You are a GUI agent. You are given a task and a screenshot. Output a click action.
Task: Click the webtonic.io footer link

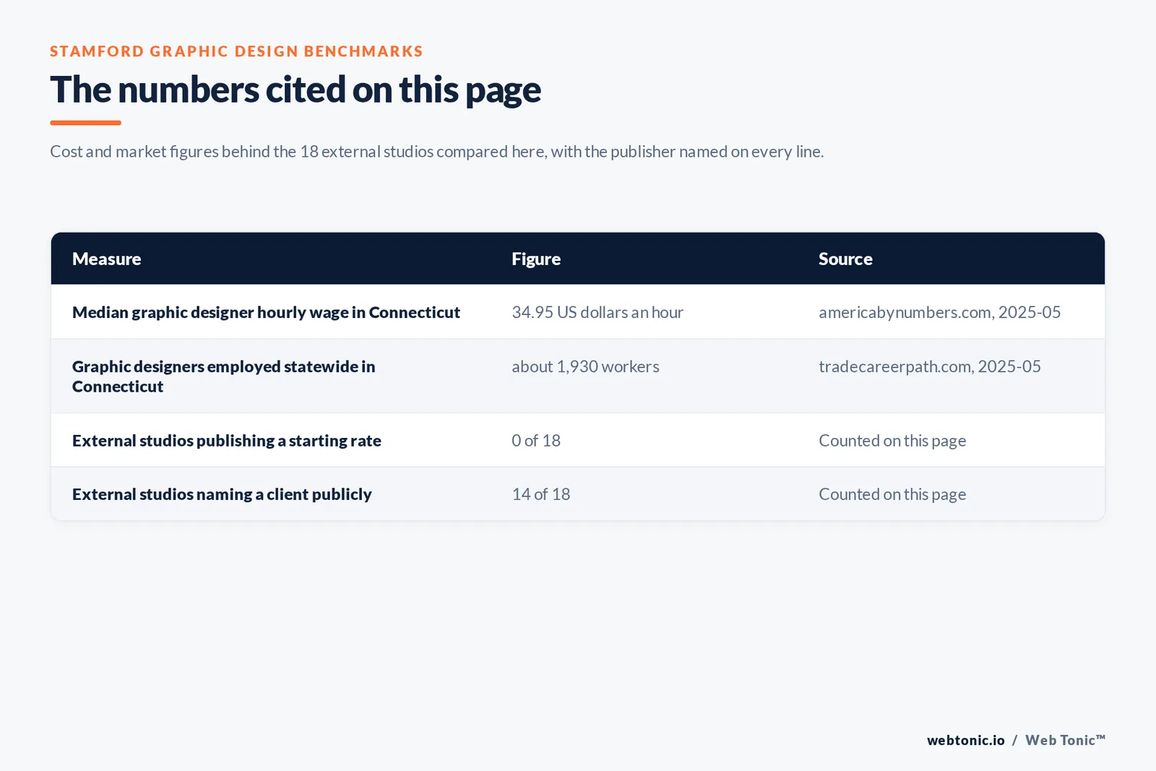[x=966, y=740]
